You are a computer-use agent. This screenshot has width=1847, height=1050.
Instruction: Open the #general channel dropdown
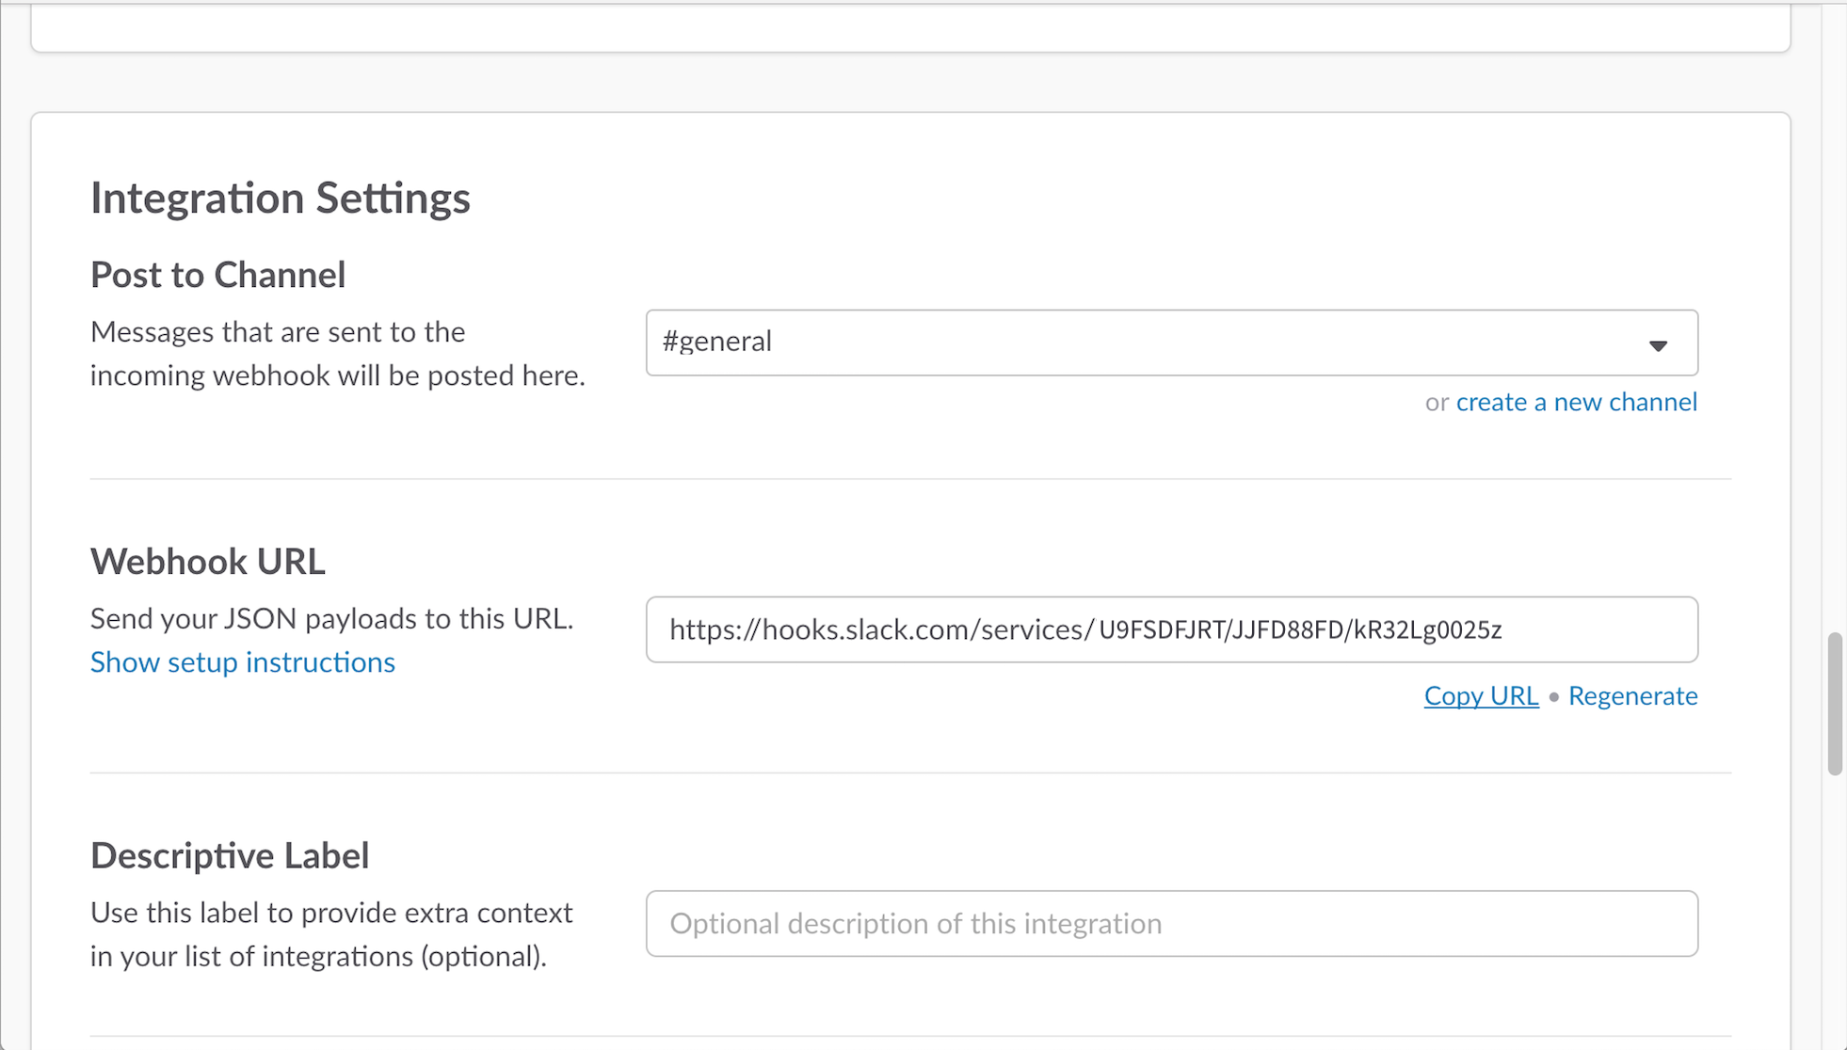1171,342
